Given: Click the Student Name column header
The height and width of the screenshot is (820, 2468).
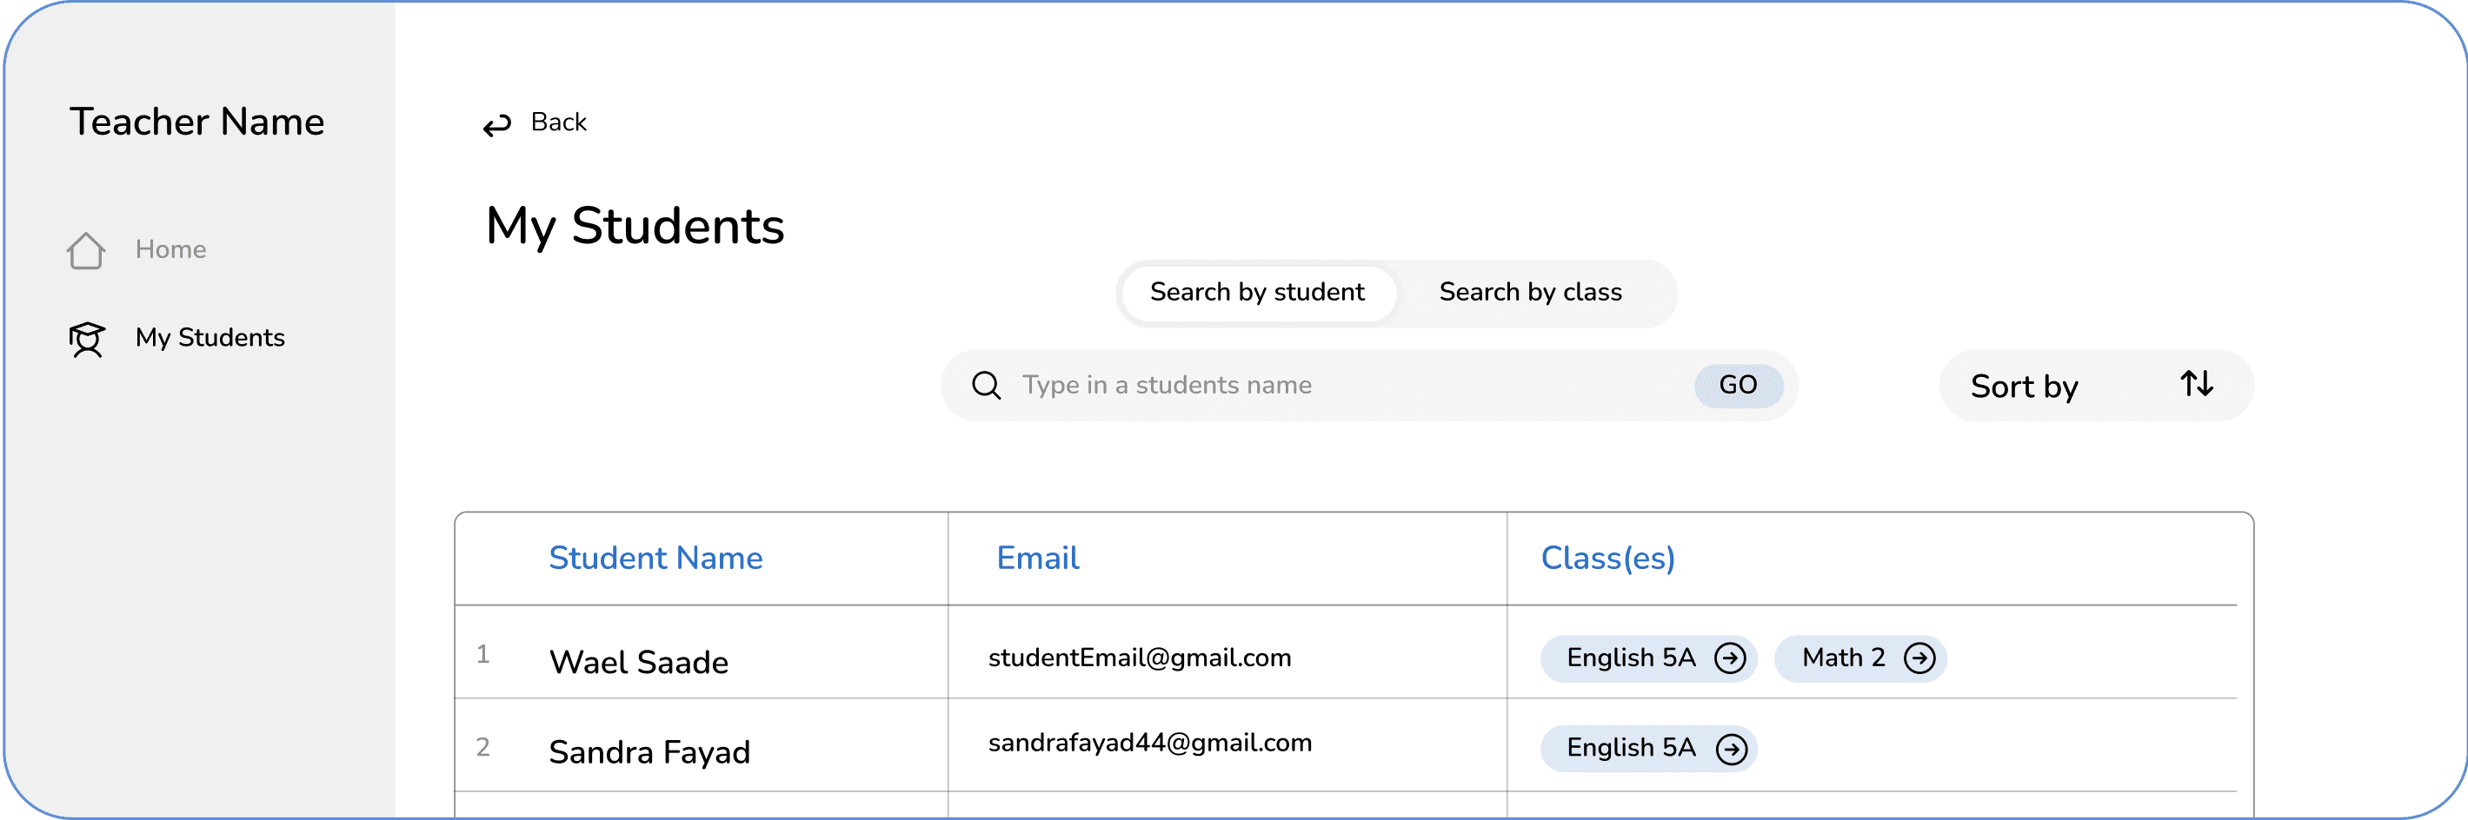Looking at the screenshot, I should point(655,559).
